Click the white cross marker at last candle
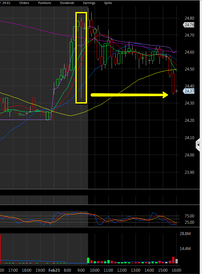 177,91
